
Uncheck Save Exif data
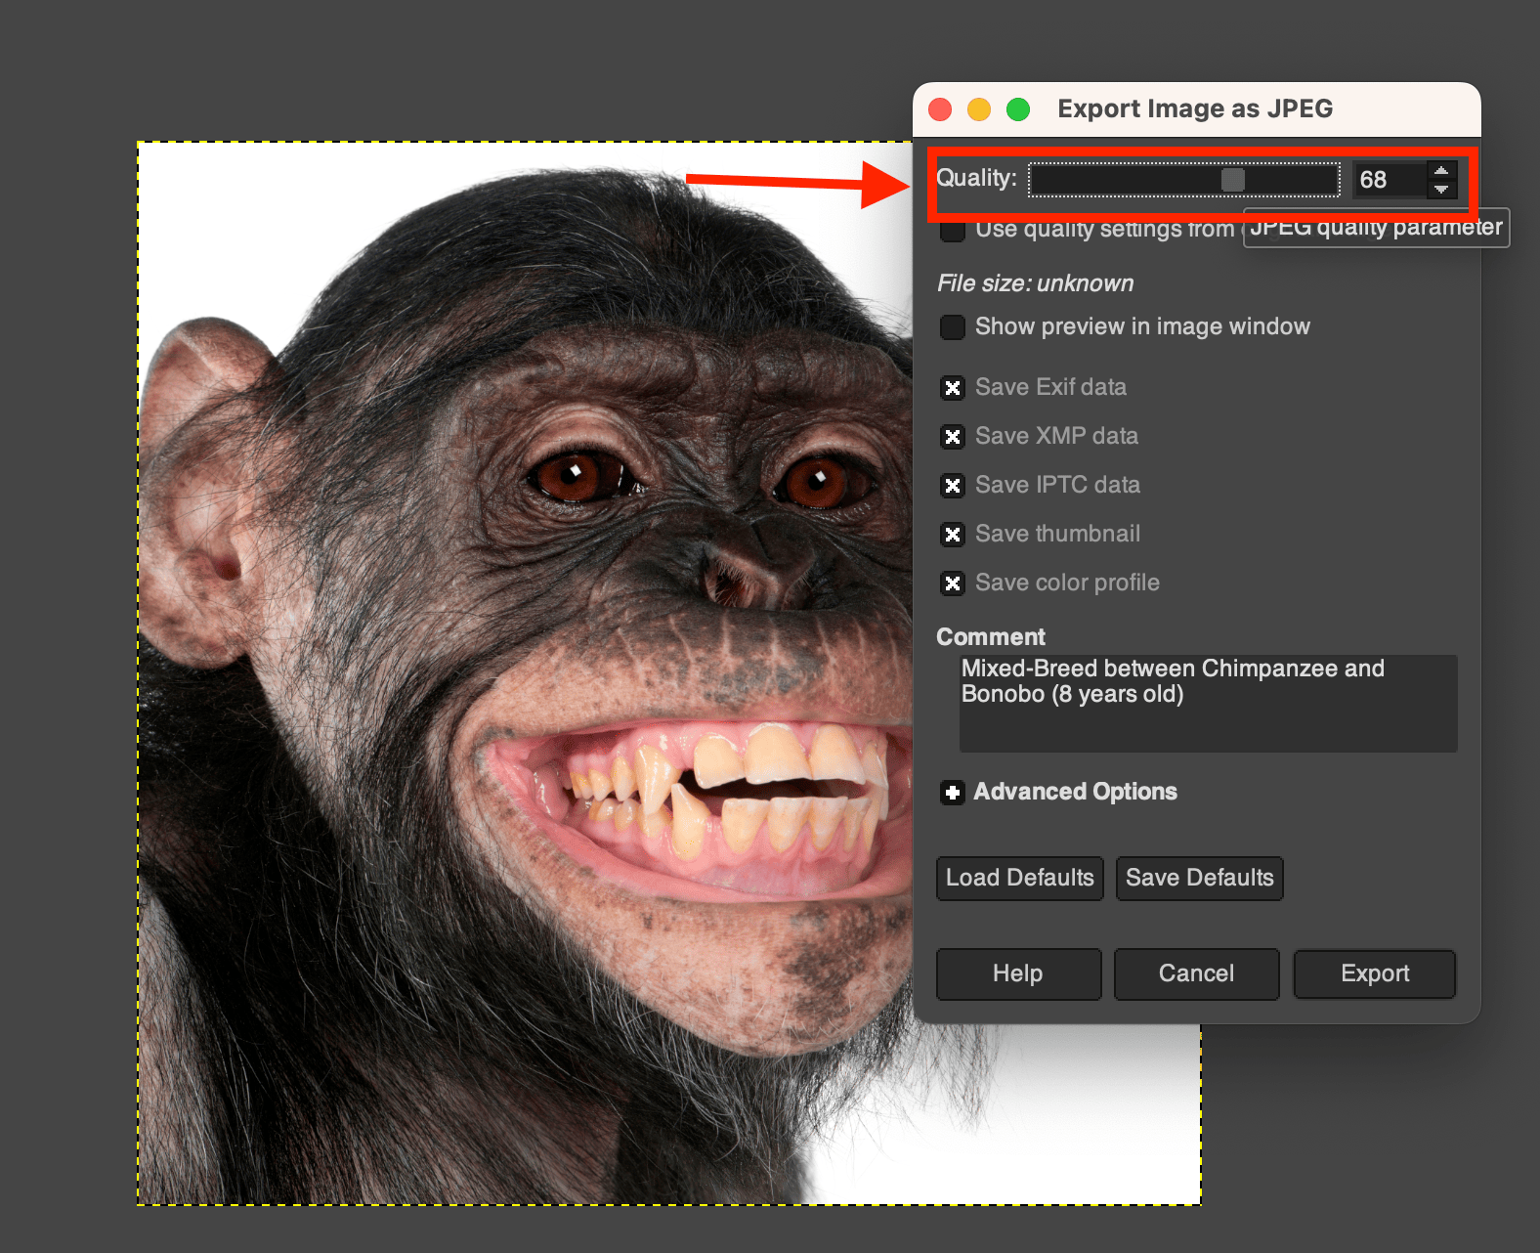click(953, 388)
